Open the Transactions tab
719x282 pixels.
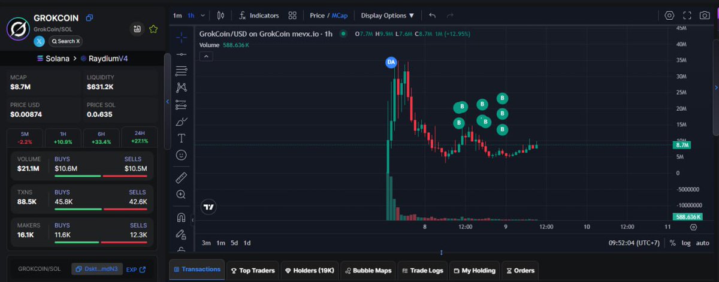coord(197,269)
